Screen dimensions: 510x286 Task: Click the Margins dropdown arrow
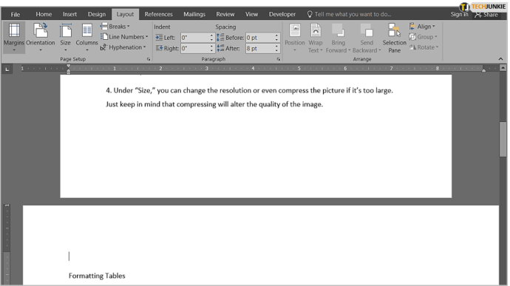[14, 50]
